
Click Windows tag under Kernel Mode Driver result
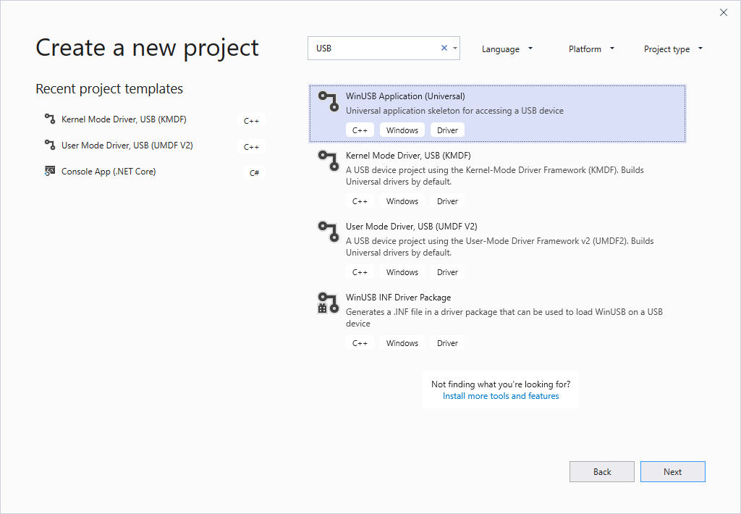click(x=402, y=201)
